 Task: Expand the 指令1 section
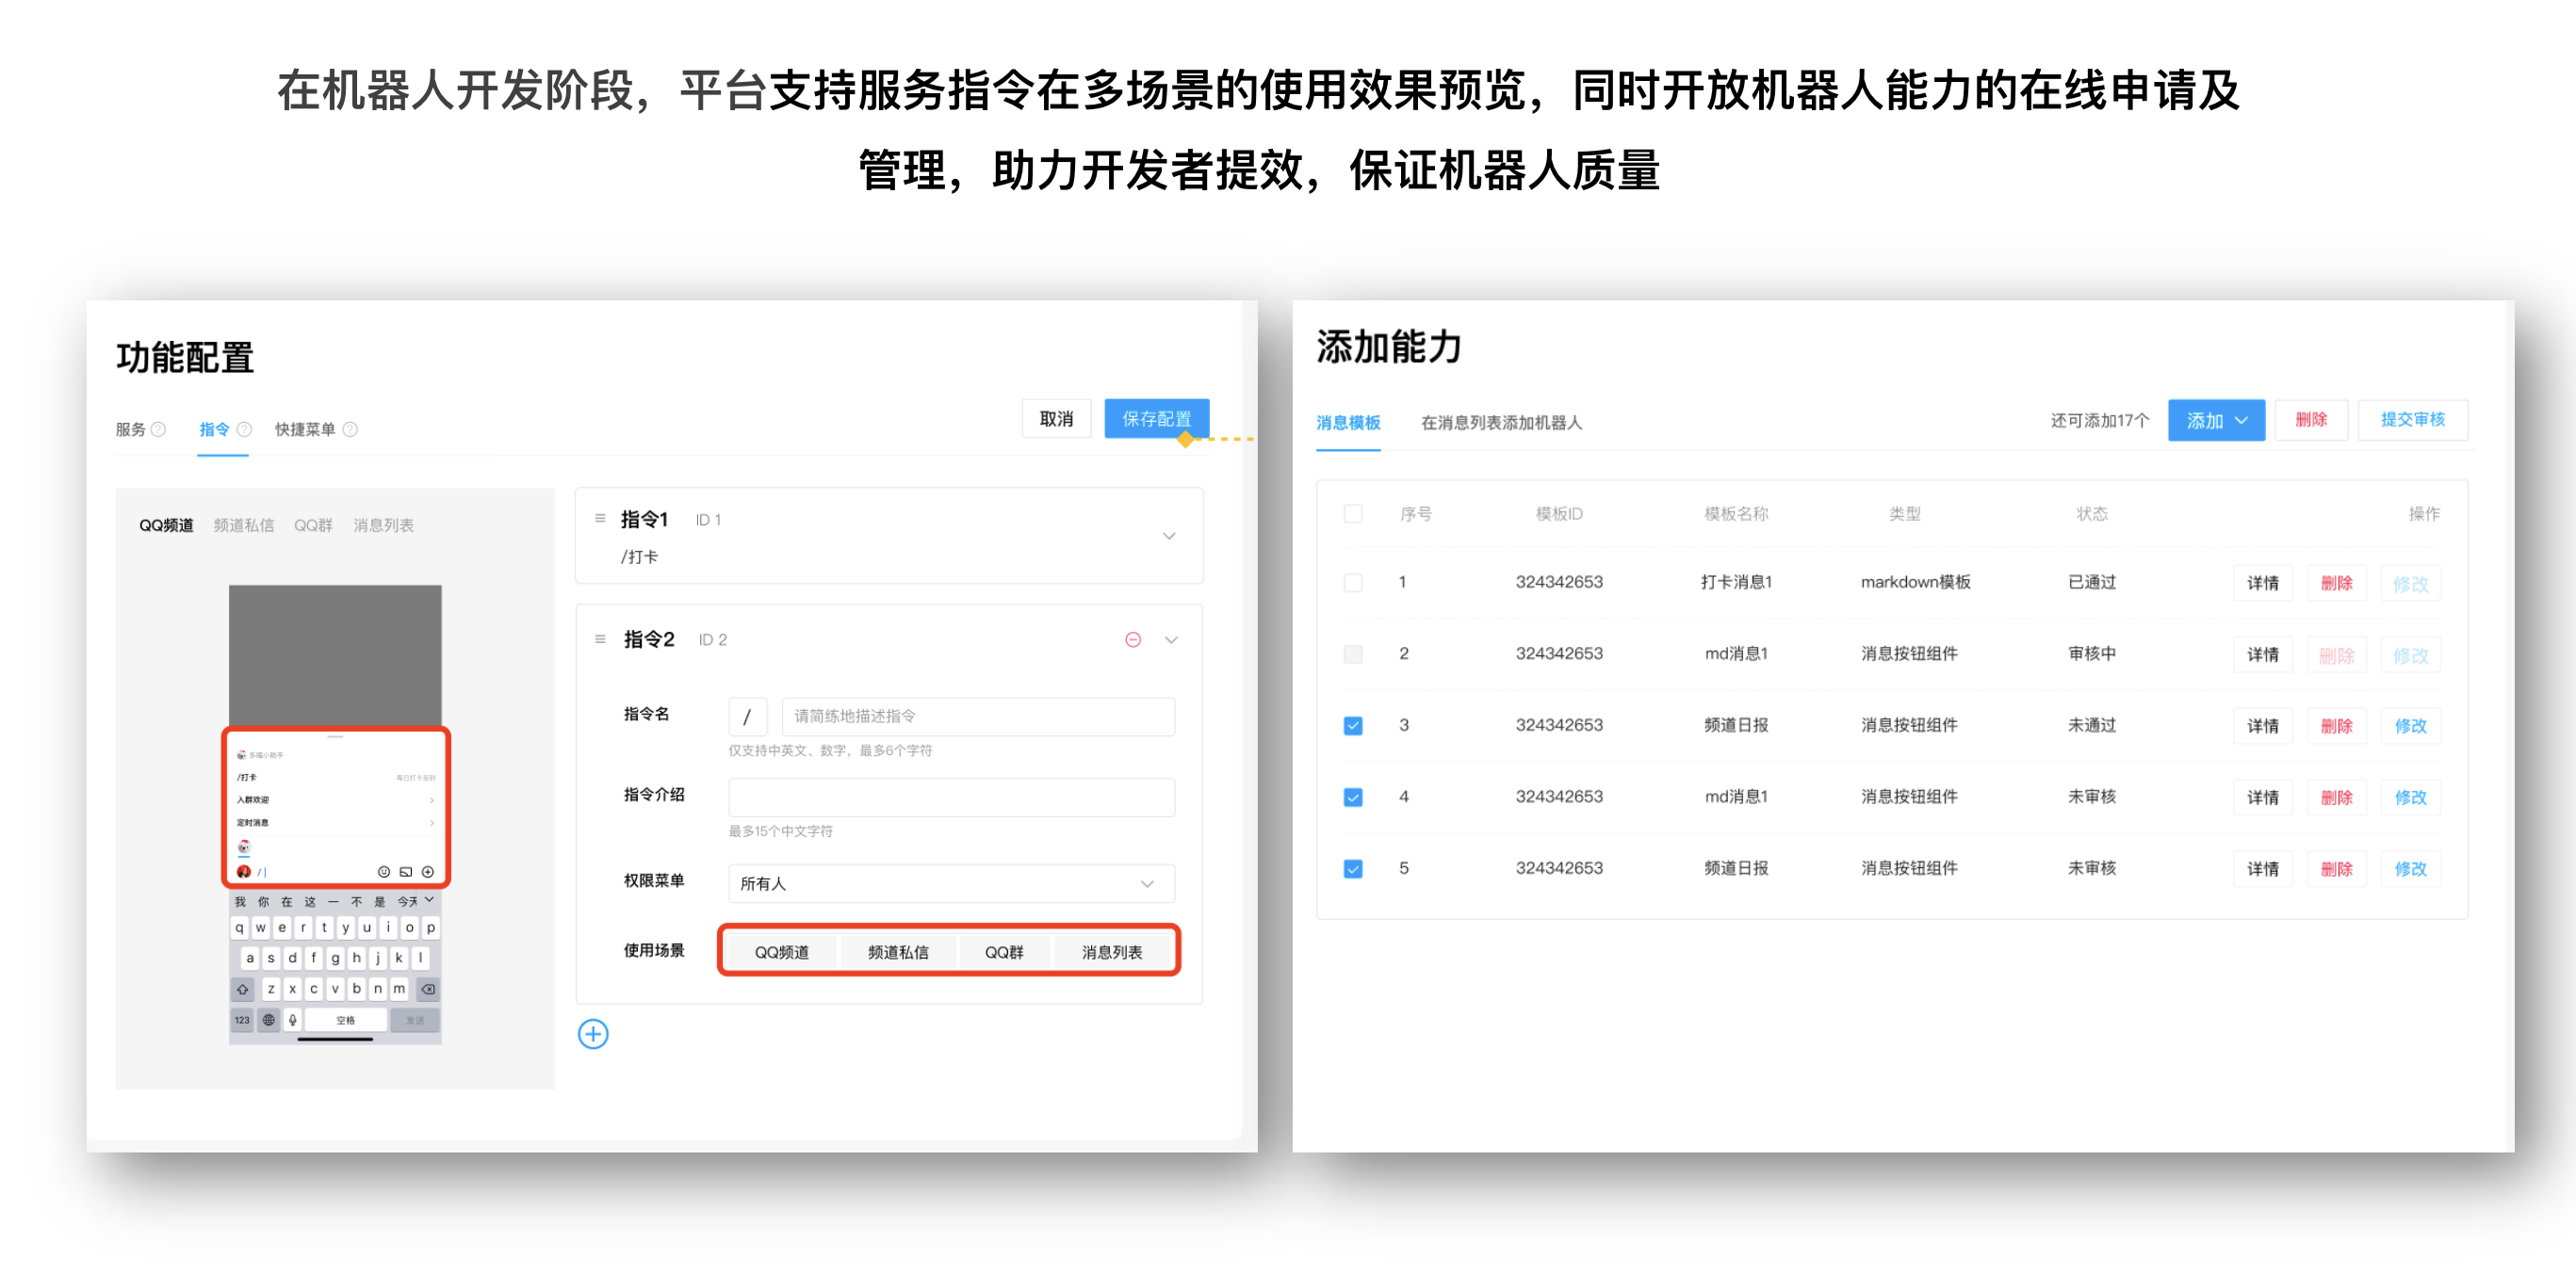click(x=1170, y=536)
